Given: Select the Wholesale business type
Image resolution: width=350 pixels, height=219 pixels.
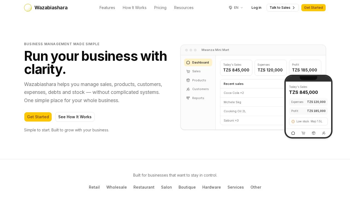Looking at the screenshot, I should click(x=116, y=187).
